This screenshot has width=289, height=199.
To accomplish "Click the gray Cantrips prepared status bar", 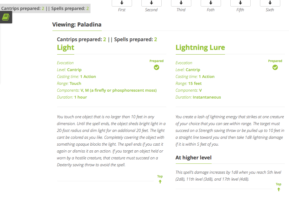I will [x=45, y=8].
